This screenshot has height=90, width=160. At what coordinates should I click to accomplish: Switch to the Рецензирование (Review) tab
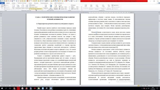pos(44,3)
